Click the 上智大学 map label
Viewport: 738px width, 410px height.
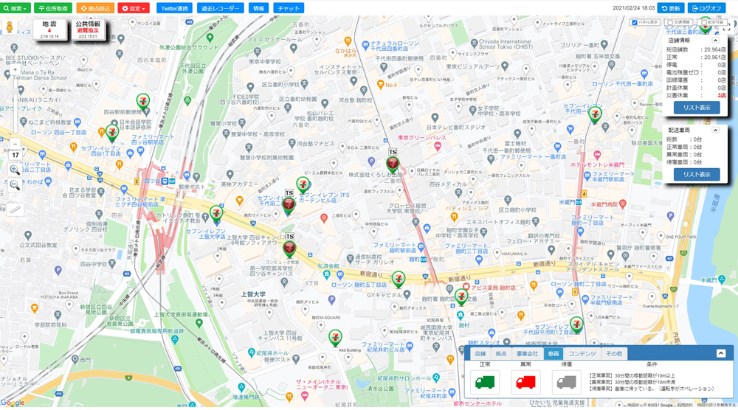coord(253,294)
